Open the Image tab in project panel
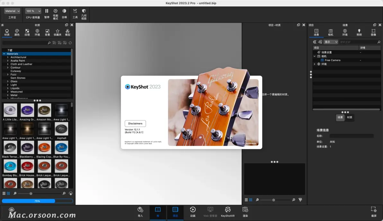The width and height of the screenshot is (383, 221). point(373,32)
